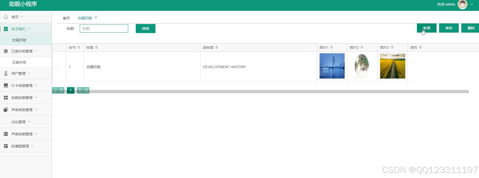Collapse the 五音疗疾管理 menu chevron
The width and height of the screenshot is (479, 178).
(36, 51)
